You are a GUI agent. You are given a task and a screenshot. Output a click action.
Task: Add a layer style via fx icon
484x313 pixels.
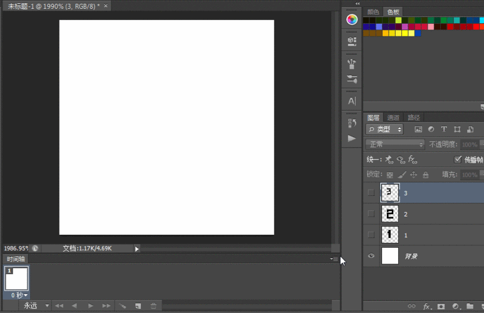pos(426,306)
